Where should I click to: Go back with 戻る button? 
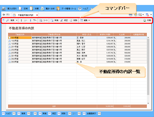[x=6, y=15]
